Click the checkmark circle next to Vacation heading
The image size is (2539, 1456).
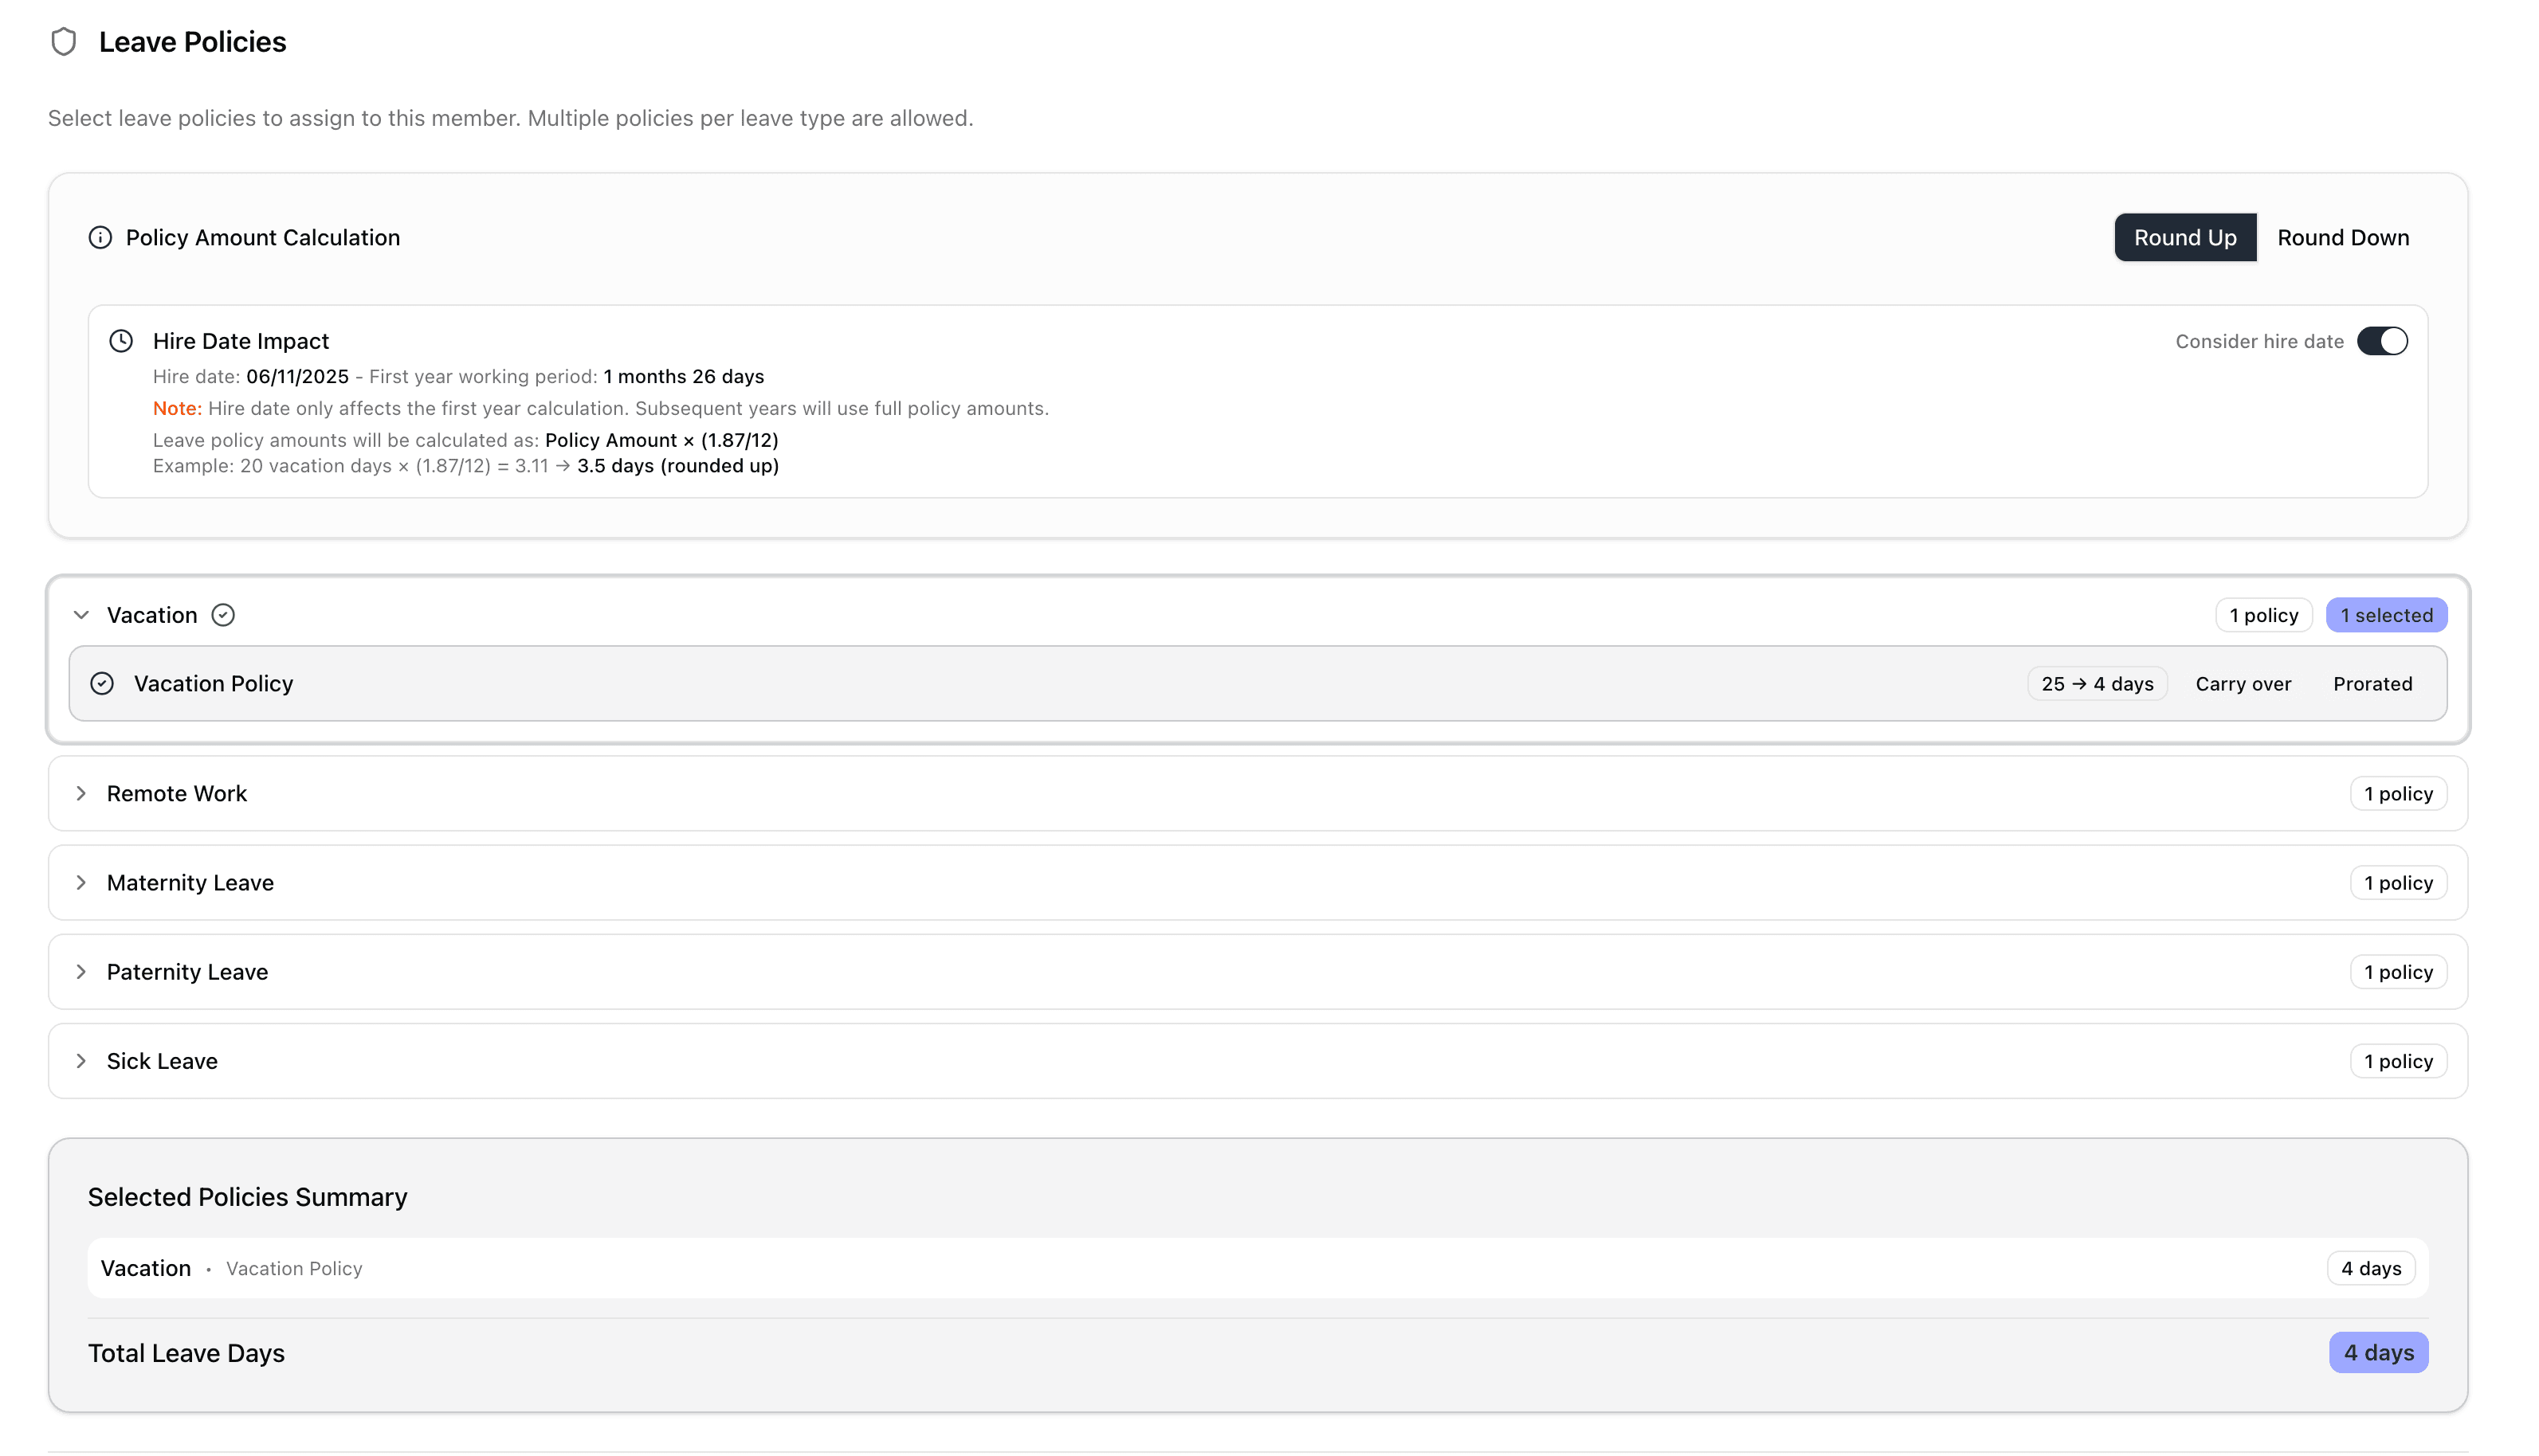coord(223,615)
